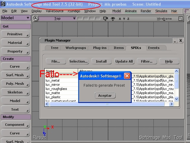
Task: Select the lux_plastic row
Action: click(x=61, y=97)
